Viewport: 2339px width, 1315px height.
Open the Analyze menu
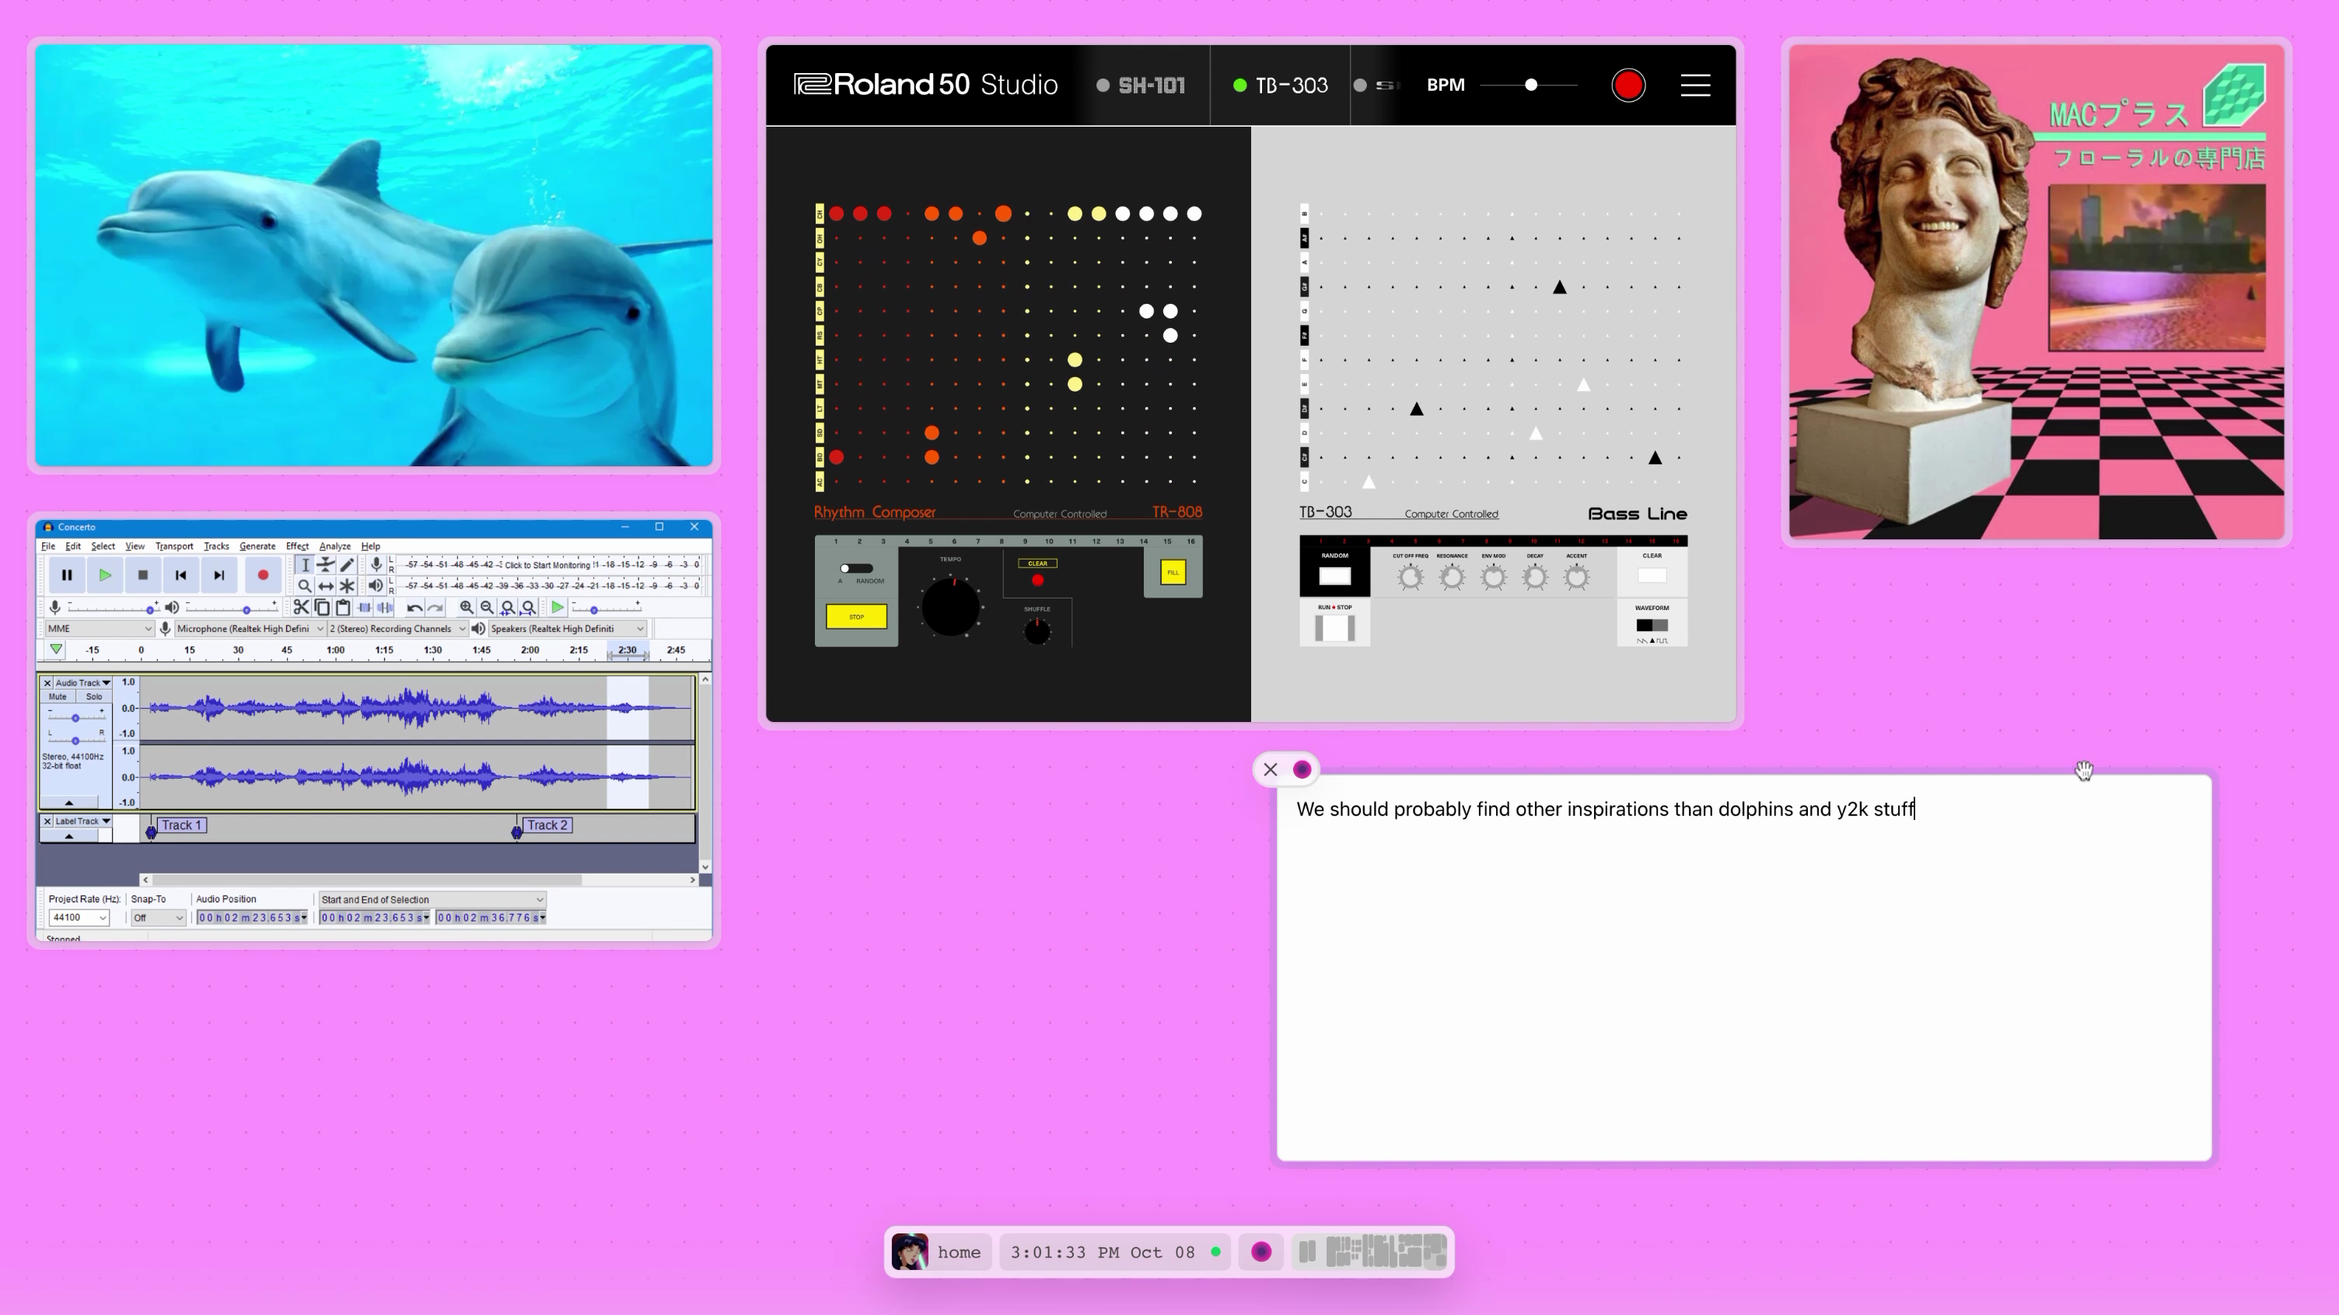pos(334,546)
